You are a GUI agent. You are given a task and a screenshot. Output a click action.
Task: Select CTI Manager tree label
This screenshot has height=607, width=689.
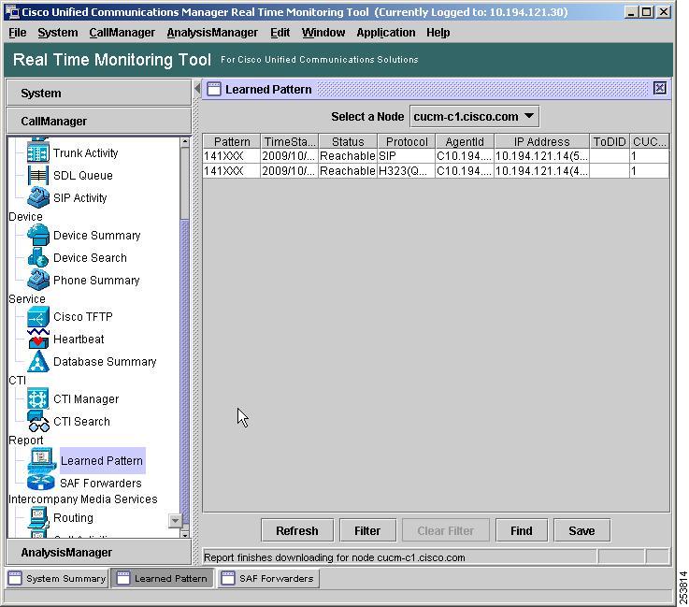pos(86,398)
